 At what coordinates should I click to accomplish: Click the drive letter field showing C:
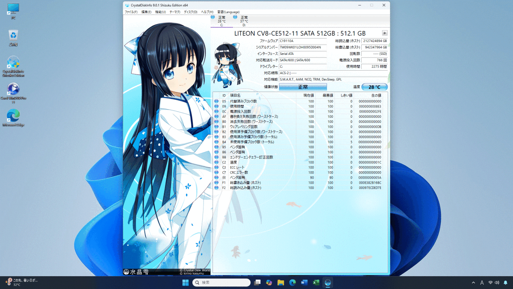pyautogui.click(x=303, y=66)
